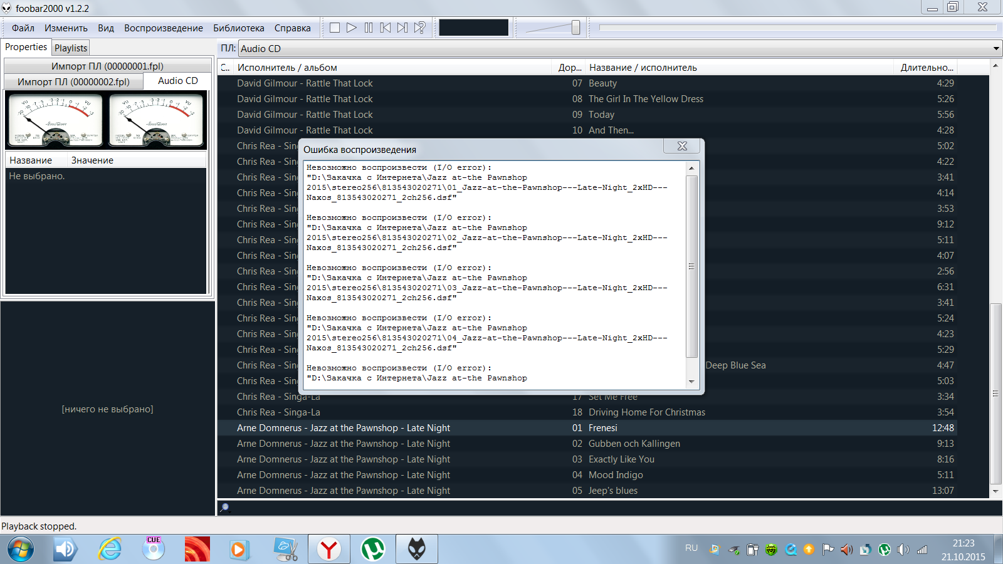Launch Windows Media Player from taskbar

[239, 550]
